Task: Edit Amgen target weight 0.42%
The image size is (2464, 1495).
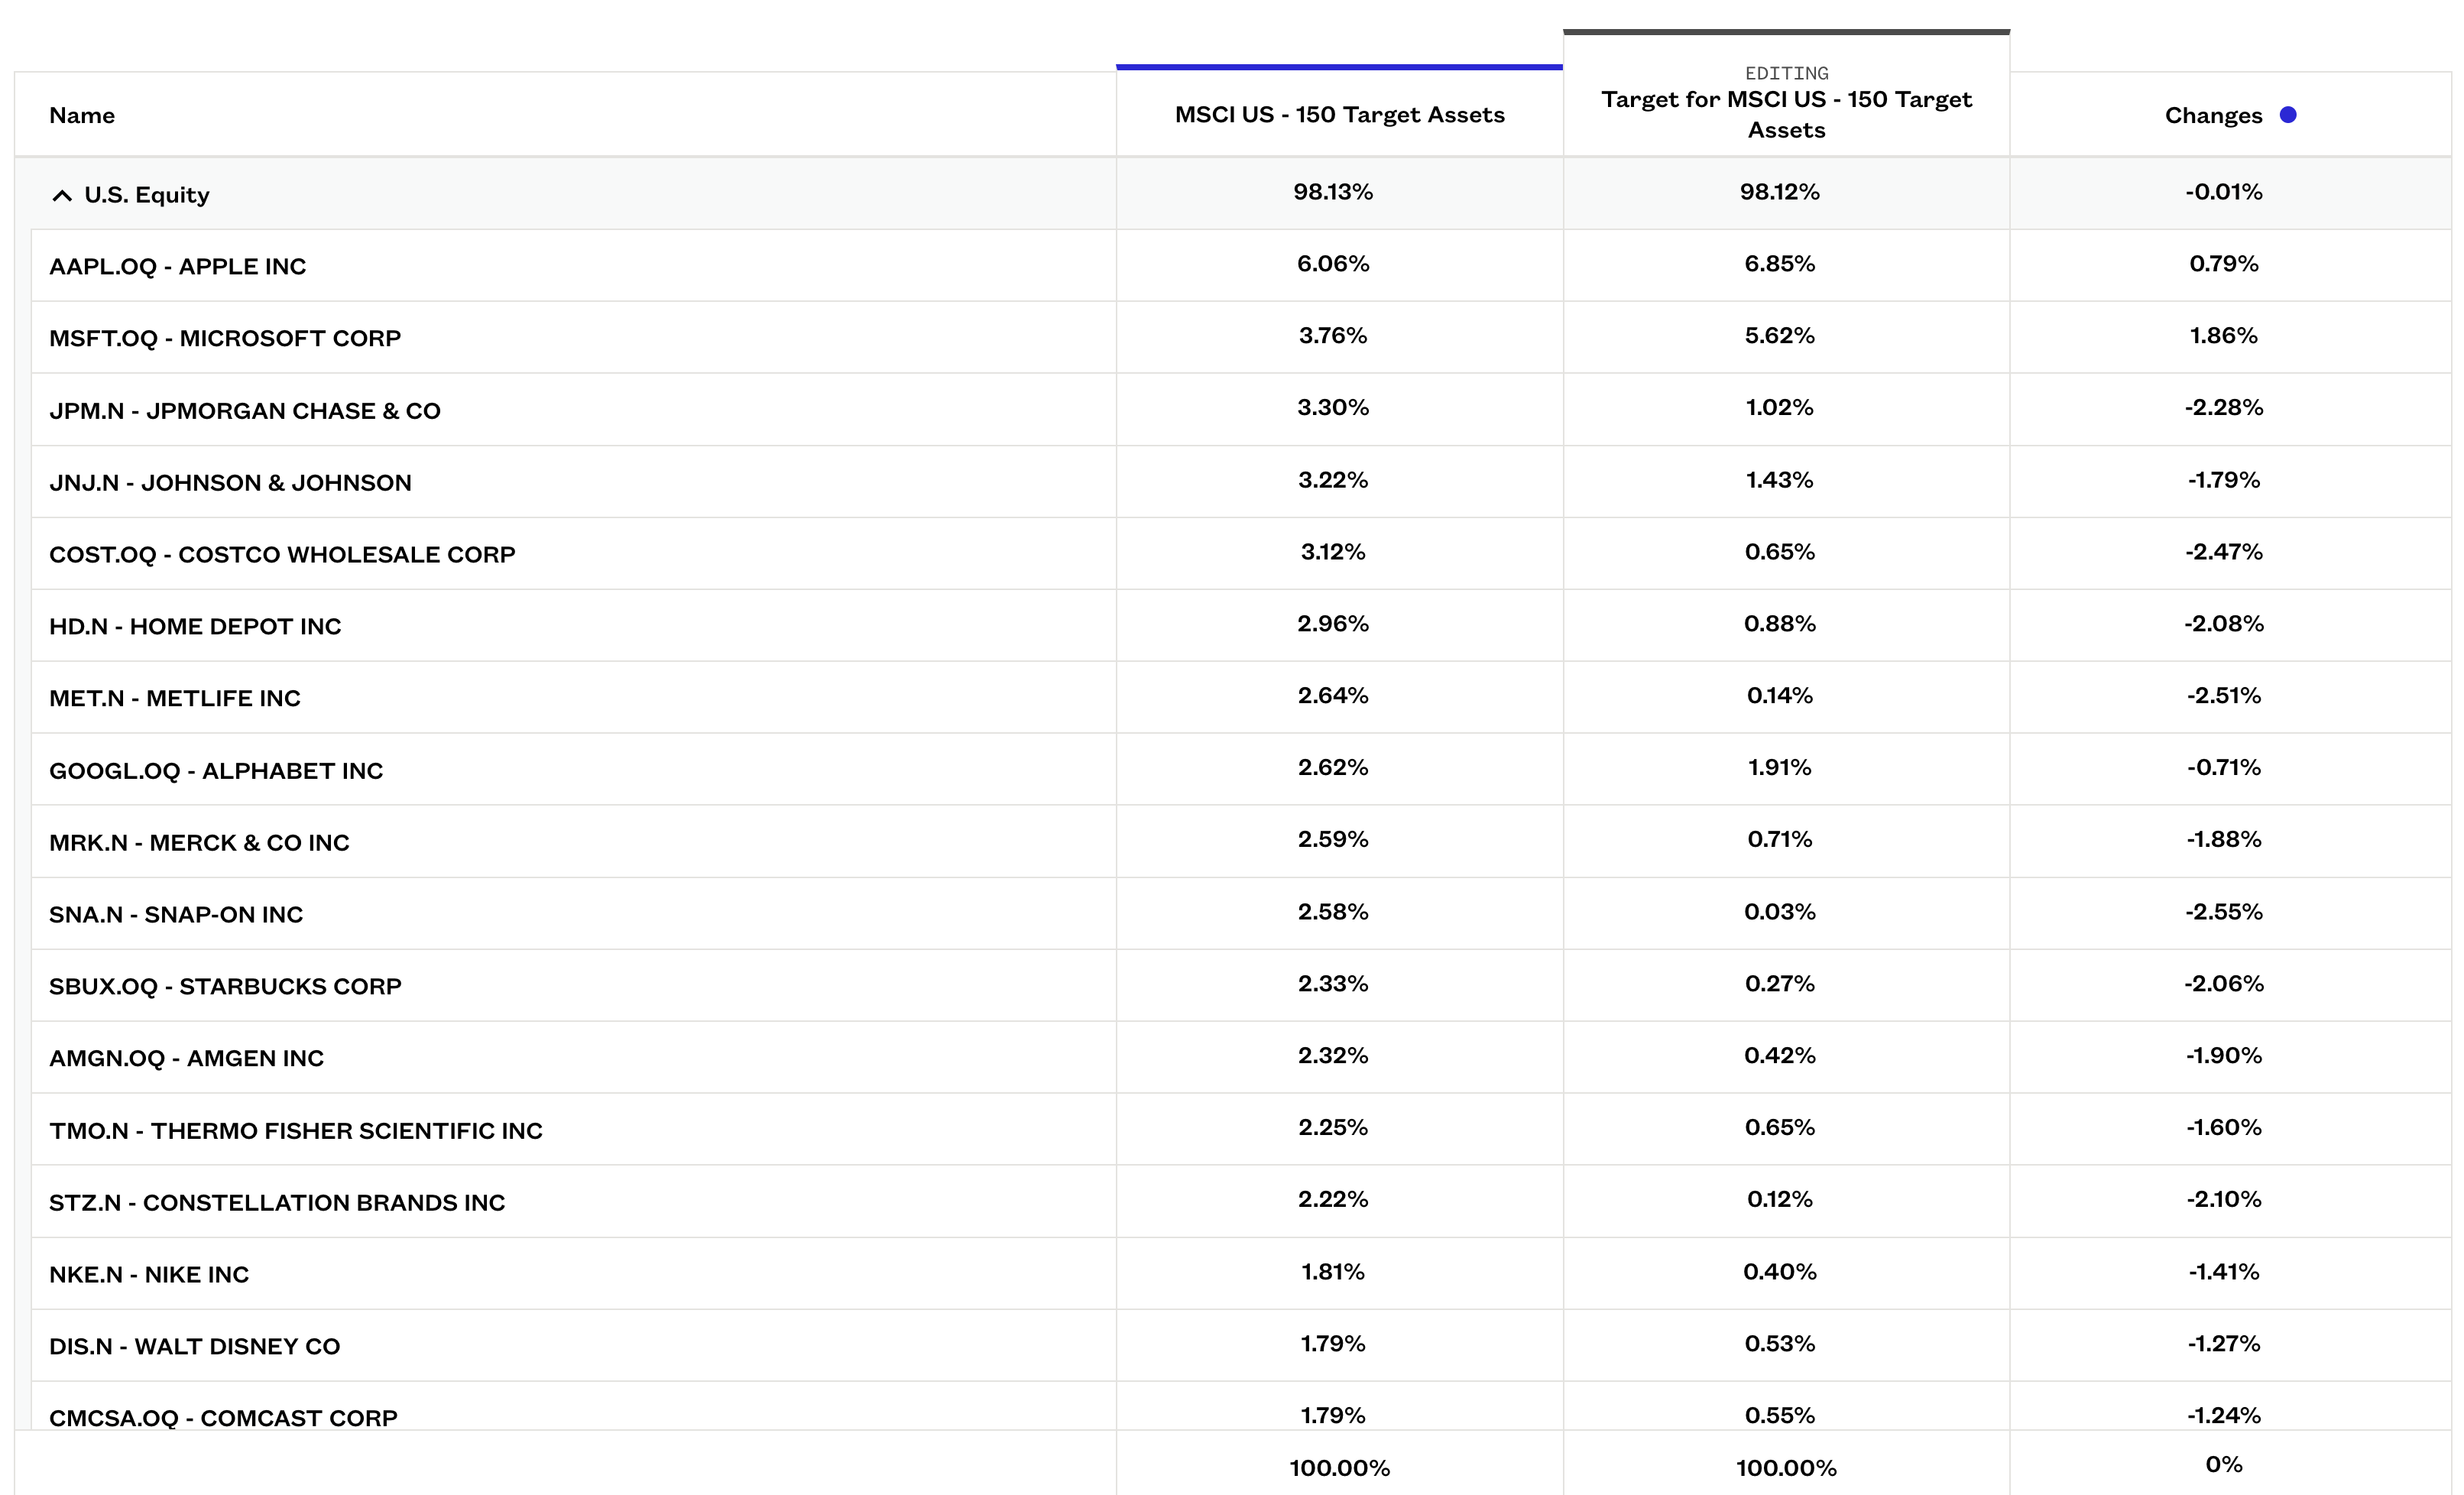Action: tap(1779, 1056)
